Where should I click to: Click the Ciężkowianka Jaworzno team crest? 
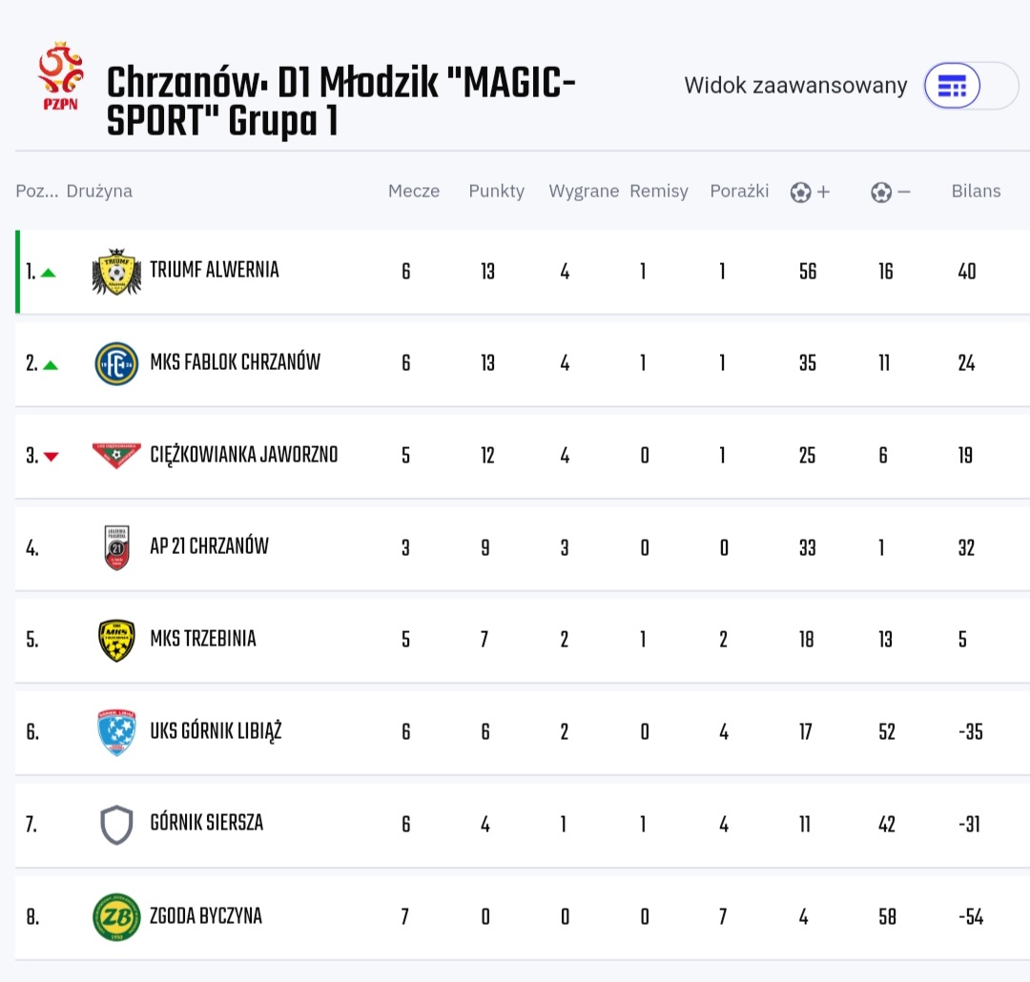click(x=116, y=456)
